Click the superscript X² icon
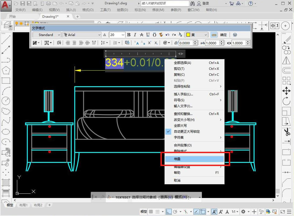Screen dimensions: 294x216 point(149,43)
